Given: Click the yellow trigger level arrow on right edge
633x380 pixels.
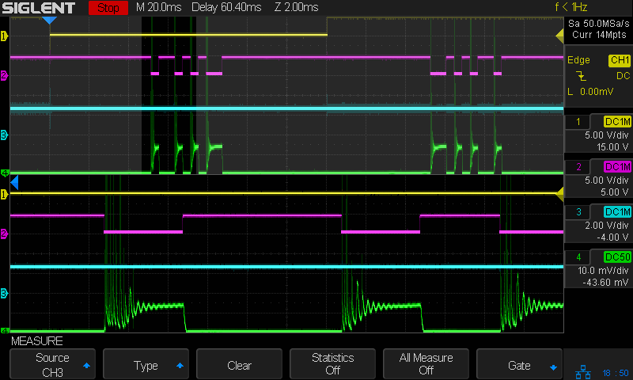Looking at the screenshot, I should (559, 36).
